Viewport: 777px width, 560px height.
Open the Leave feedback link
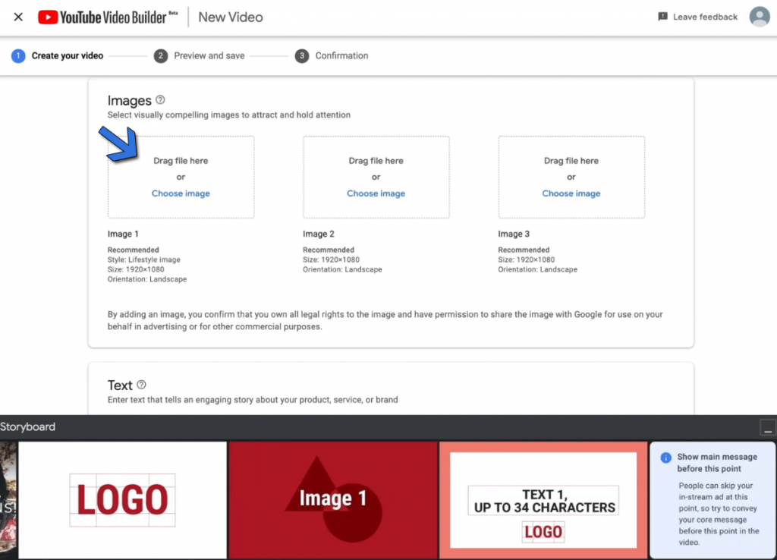tap(705, 17)
